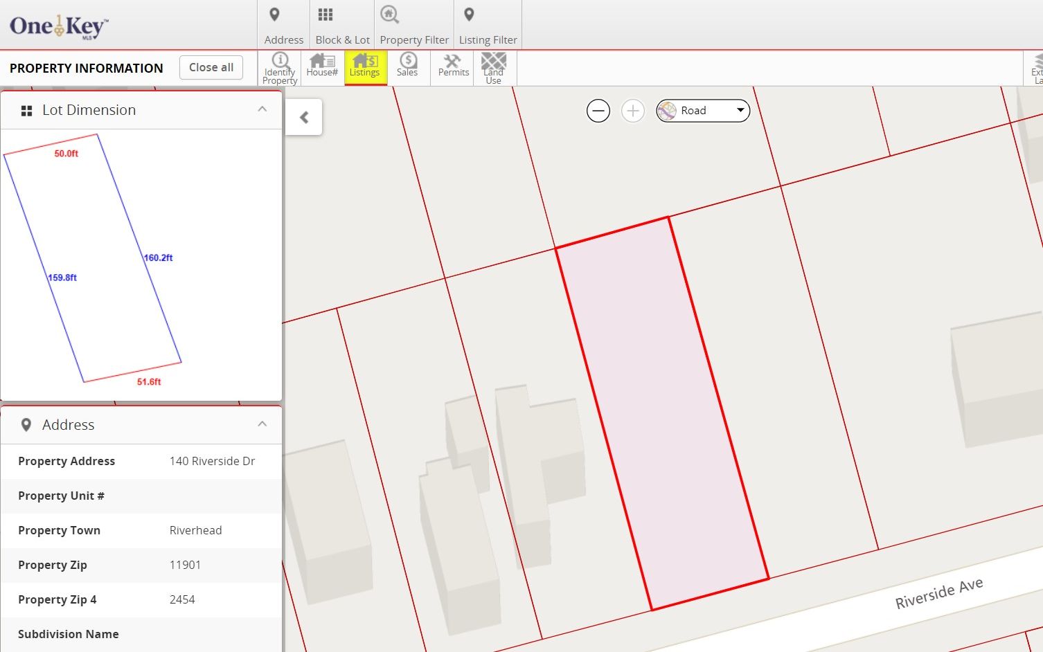Select the Land Use icon

[494, 68]
